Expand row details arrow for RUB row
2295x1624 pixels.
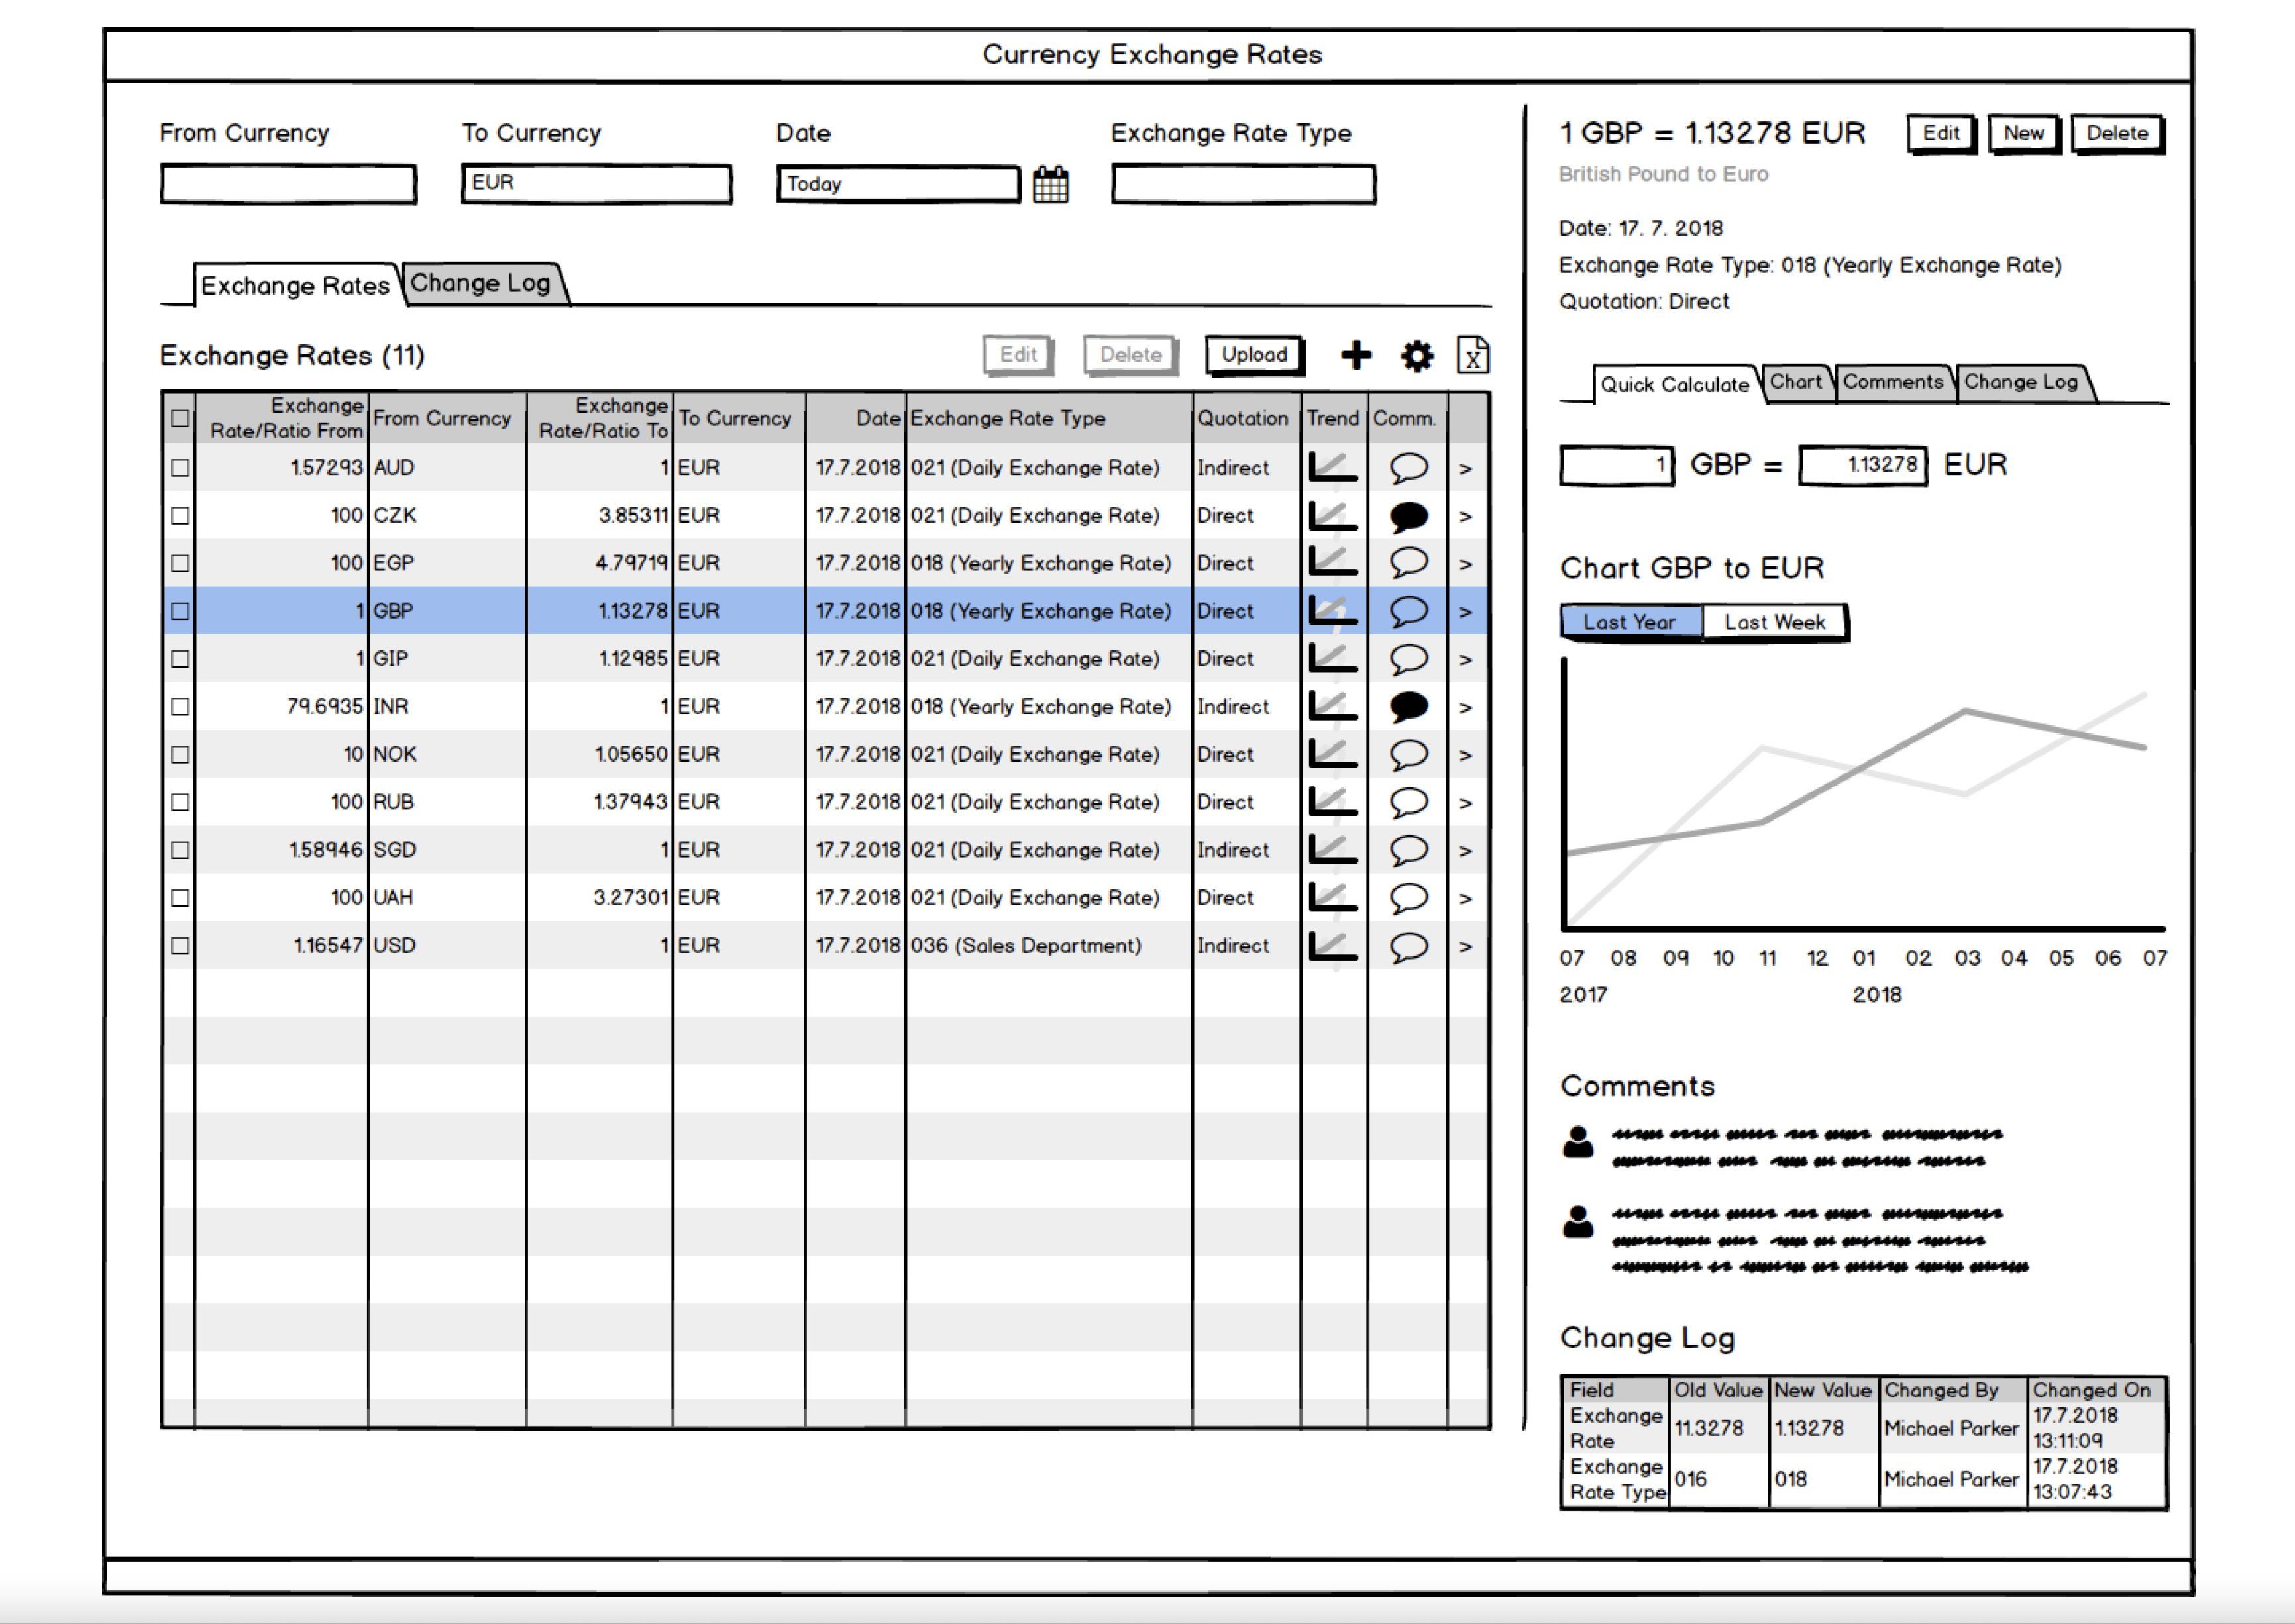click(1466, 803)
